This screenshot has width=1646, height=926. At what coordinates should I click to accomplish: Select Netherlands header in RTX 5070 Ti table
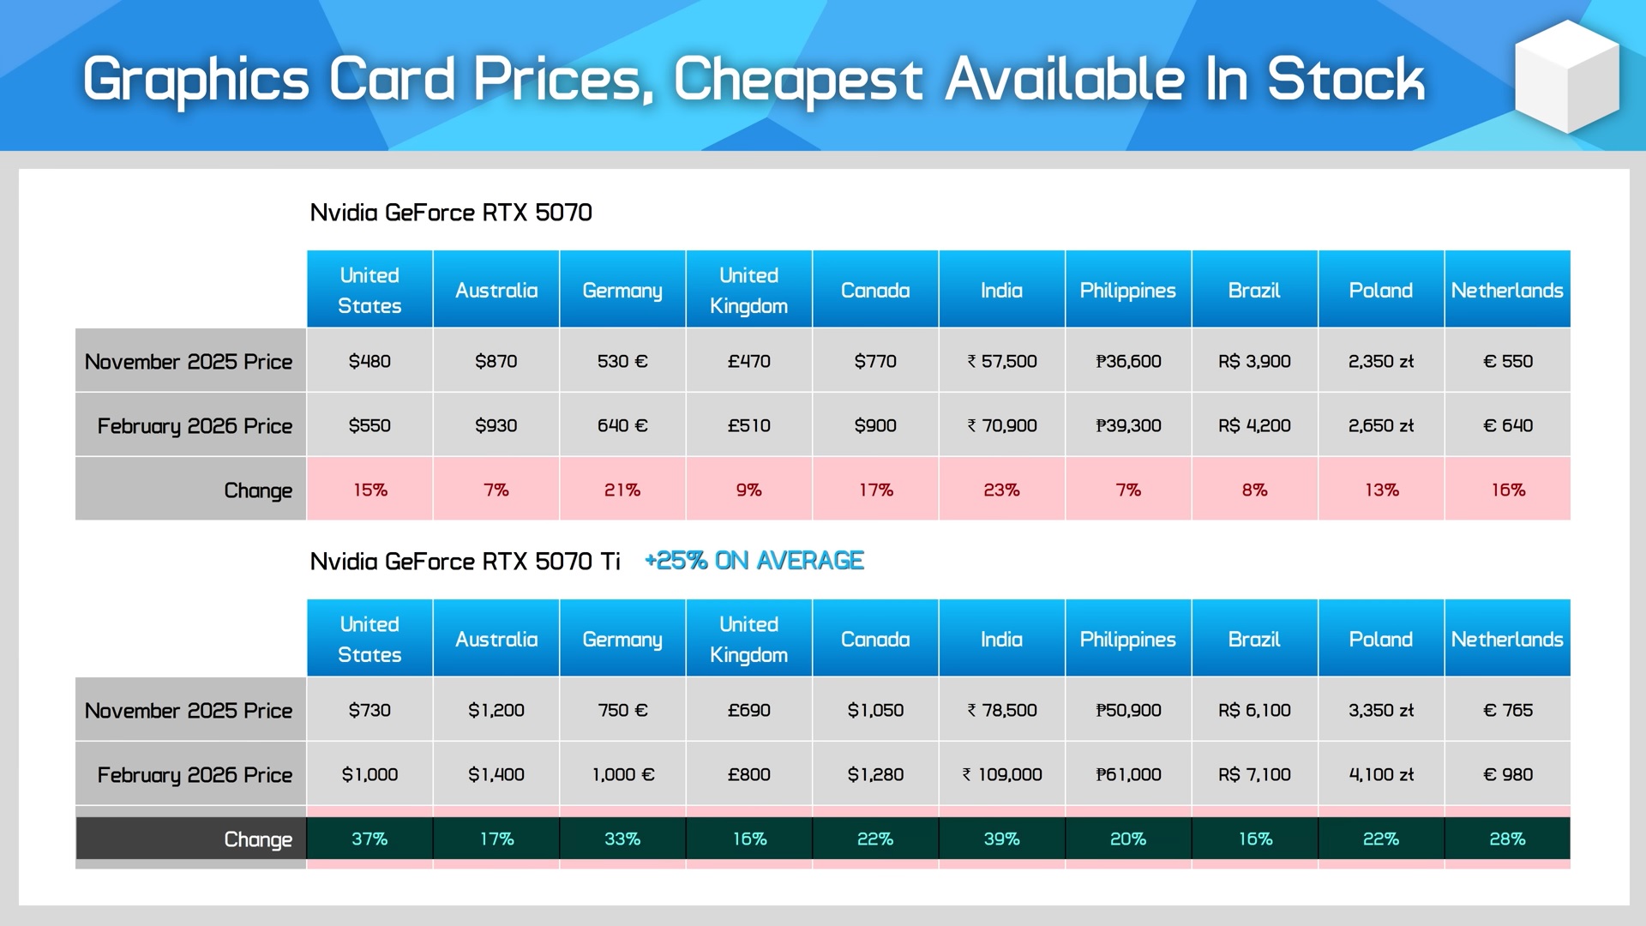tap(1506, 639)
